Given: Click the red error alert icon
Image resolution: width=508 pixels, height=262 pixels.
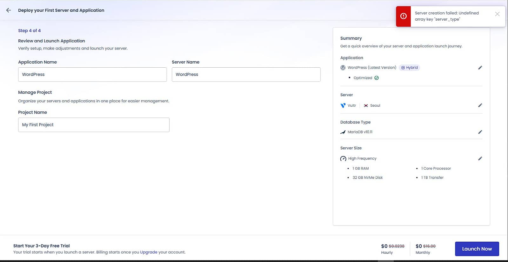Looking at the screenshot, I should pyautogui.click(x=404, y=16).
